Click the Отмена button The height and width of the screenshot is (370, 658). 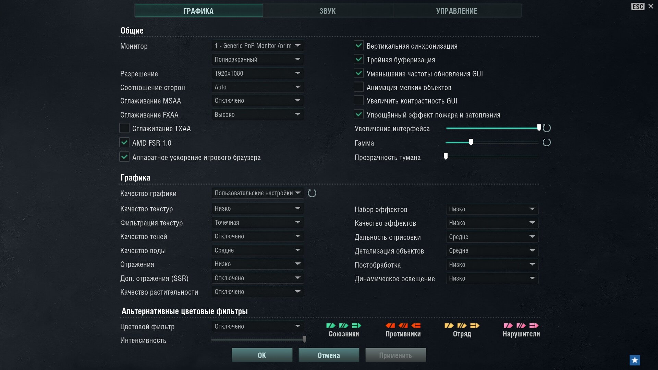tap(329, 355)
